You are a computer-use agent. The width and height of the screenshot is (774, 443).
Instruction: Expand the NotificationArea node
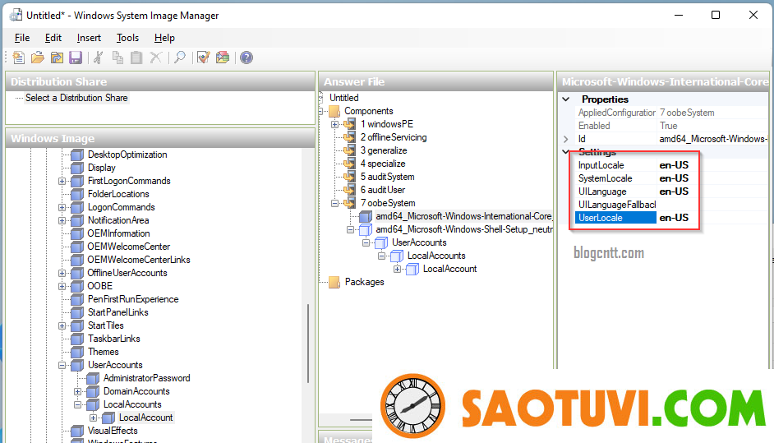62,221
